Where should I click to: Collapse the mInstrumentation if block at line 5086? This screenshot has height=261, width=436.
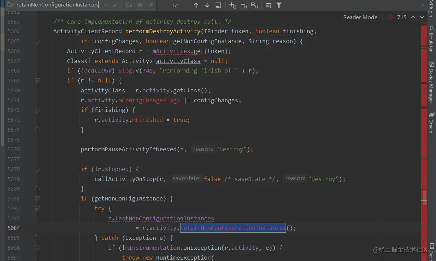(x=37, y=248)
